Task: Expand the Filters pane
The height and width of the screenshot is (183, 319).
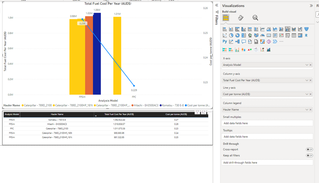Action: pyautogui.click(x=217, y=5)
